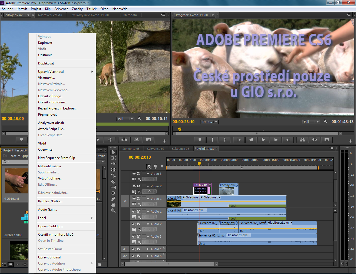Step back one frame in Program monitor
Image resolution: width=356 pixels, height=274 pixels.
click(251, 140)
